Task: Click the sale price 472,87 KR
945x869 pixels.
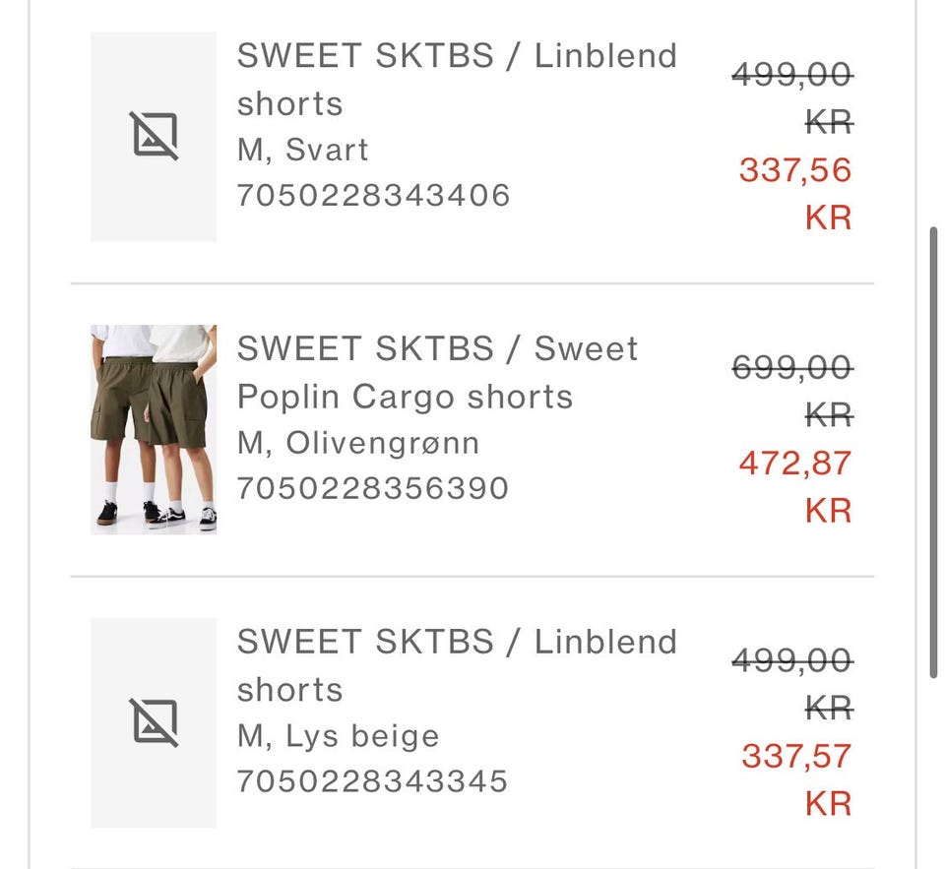Action: [795, 486]
